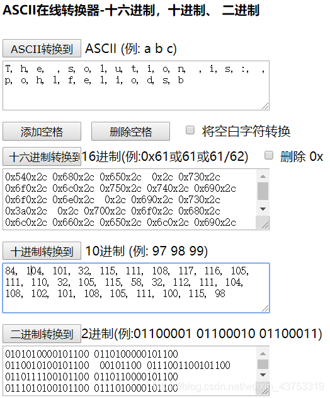Click the binary box scroll-down arrow
Screen dimensions: 330x398
point(263,375)
